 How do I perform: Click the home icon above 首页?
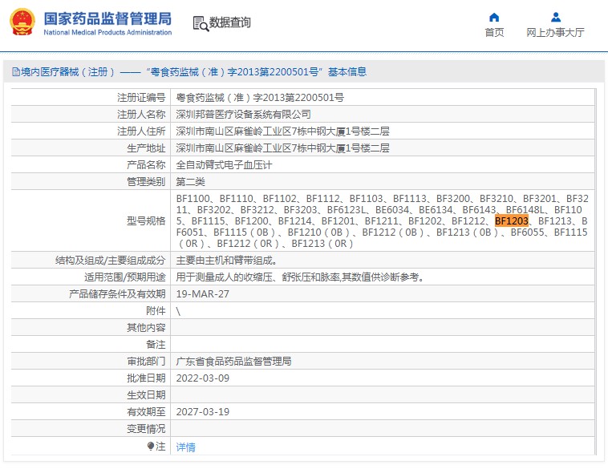tap(494, 17)
